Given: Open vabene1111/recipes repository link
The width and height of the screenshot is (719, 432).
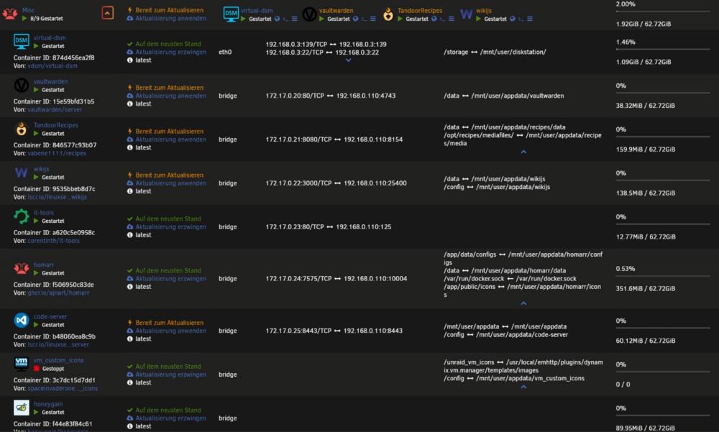Looking at the screenshot, I should 56,153.
